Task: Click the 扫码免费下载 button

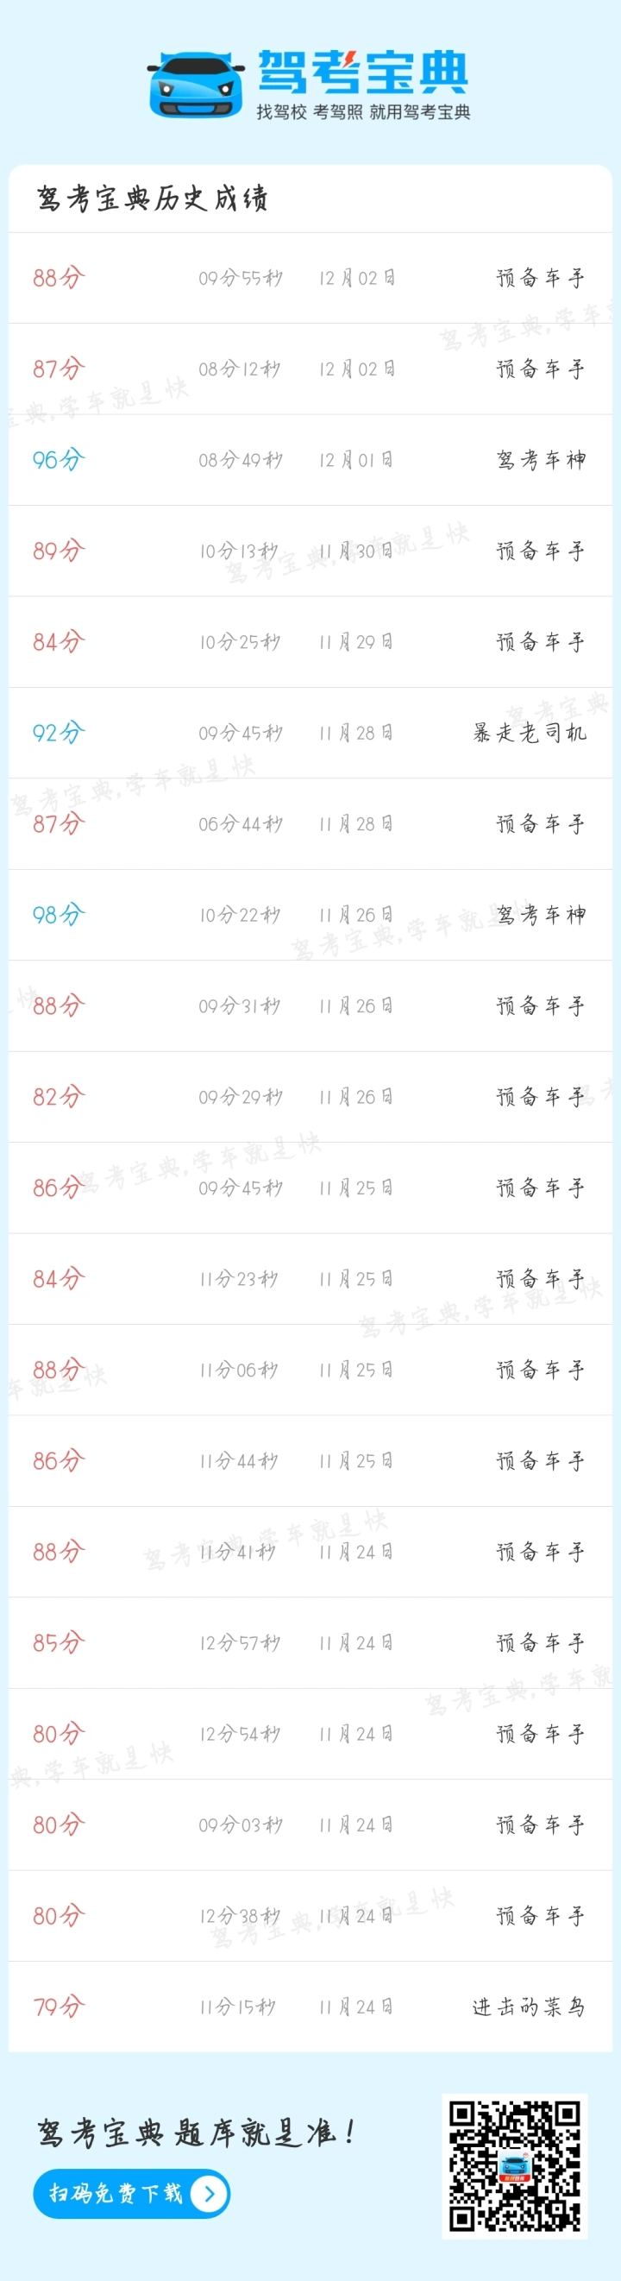Action: [x=132, y=2193]
